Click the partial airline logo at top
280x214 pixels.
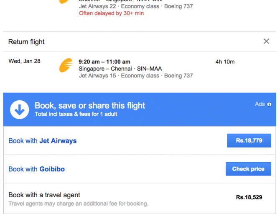tap(64, 1)
